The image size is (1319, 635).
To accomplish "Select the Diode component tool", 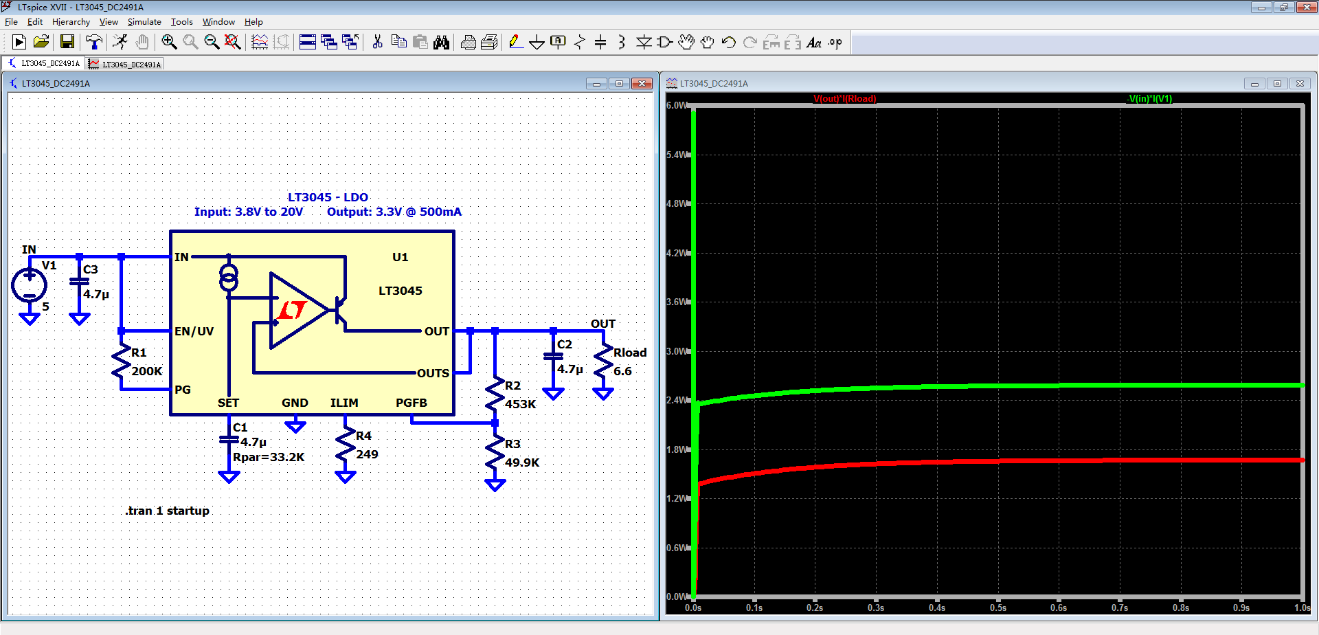I will click(x=644, y=43).
